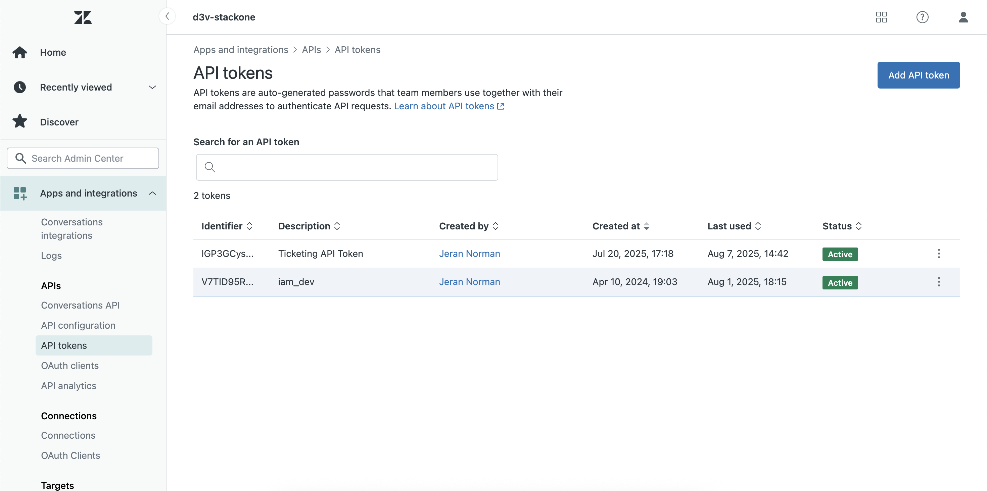987x491 pixels.
Task: Click the Apps and integrations sidebar icon
Action: 19,193
